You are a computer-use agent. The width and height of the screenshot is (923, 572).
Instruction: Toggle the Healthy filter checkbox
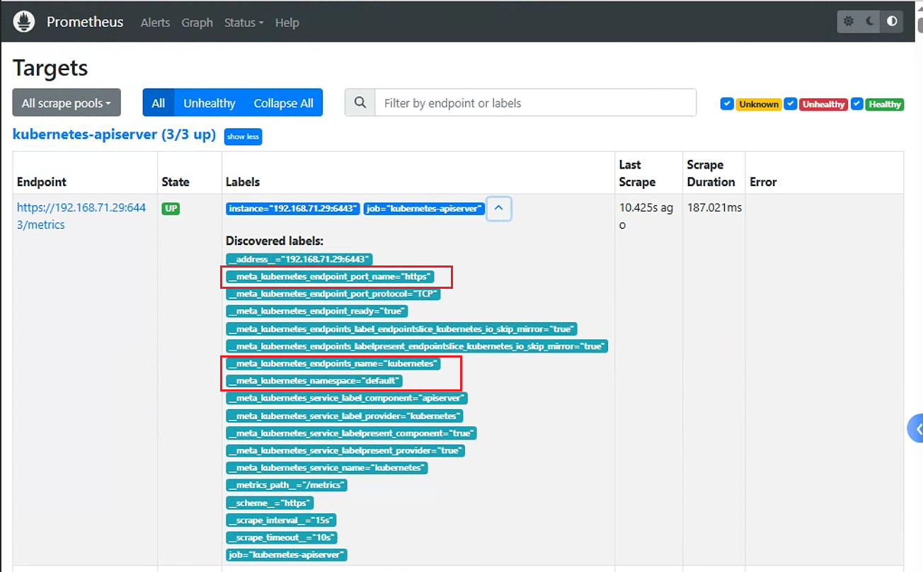(856, 103)
